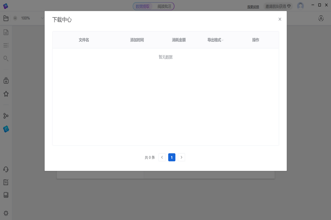Image resolution: width=331 pixels, height=220 pixels.
Task: Select page 1 in pagination
Action: (172, 157)
